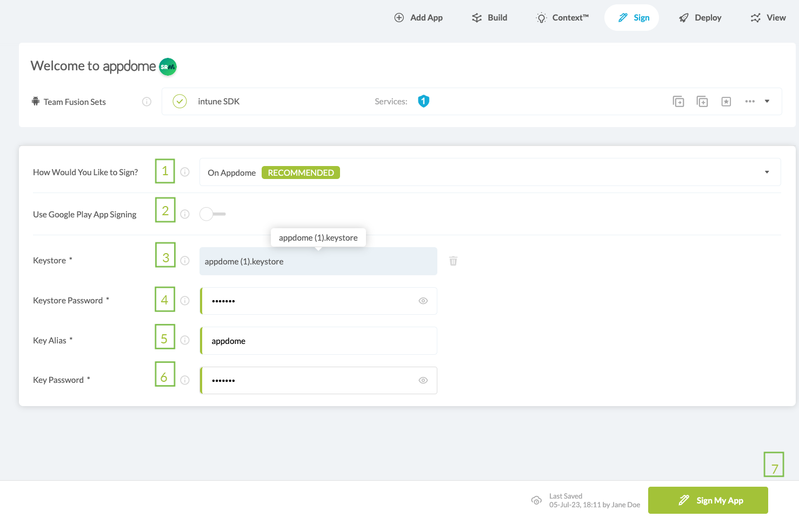799x517 pixels.
Task: Reveal Key Password with eye icon
Action: pos(423,380)
